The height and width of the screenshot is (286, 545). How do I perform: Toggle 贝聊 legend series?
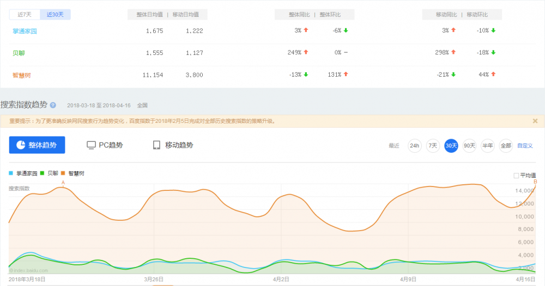(50, 173)
